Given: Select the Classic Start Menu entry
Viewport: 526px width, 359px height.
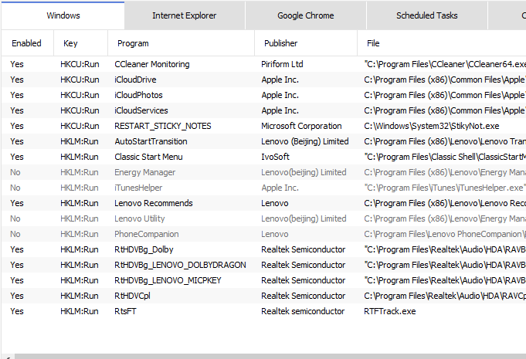Looking at the screenshot, I should [x=148, y=157].
